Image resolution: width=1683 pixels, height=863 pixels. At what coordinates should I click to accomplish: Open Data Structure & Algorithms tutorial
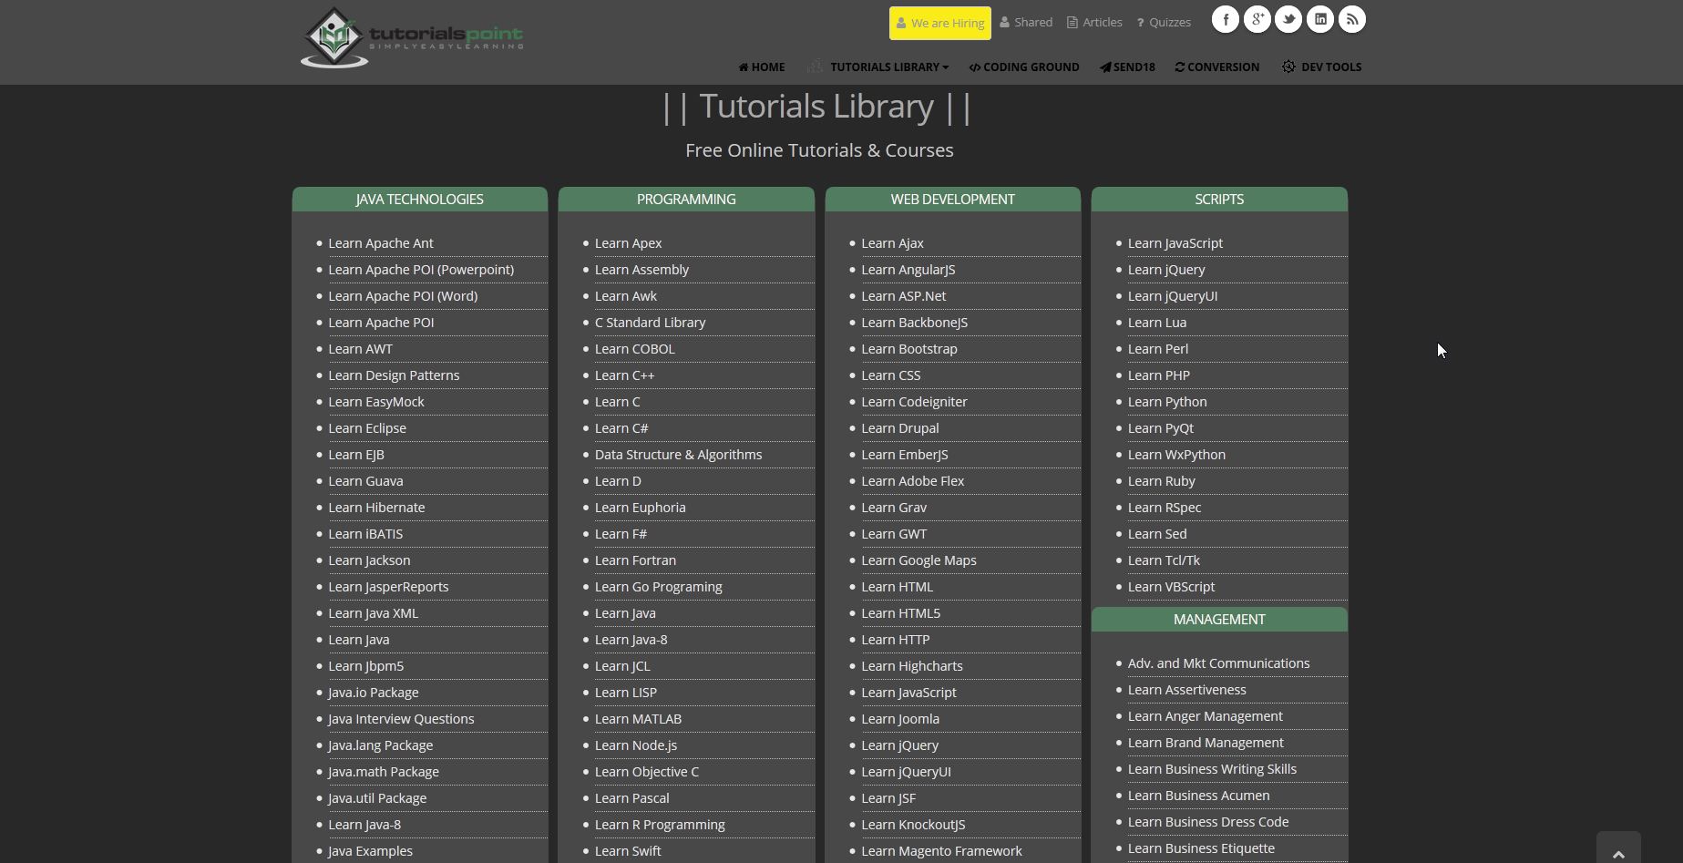[x=678, y=454]
